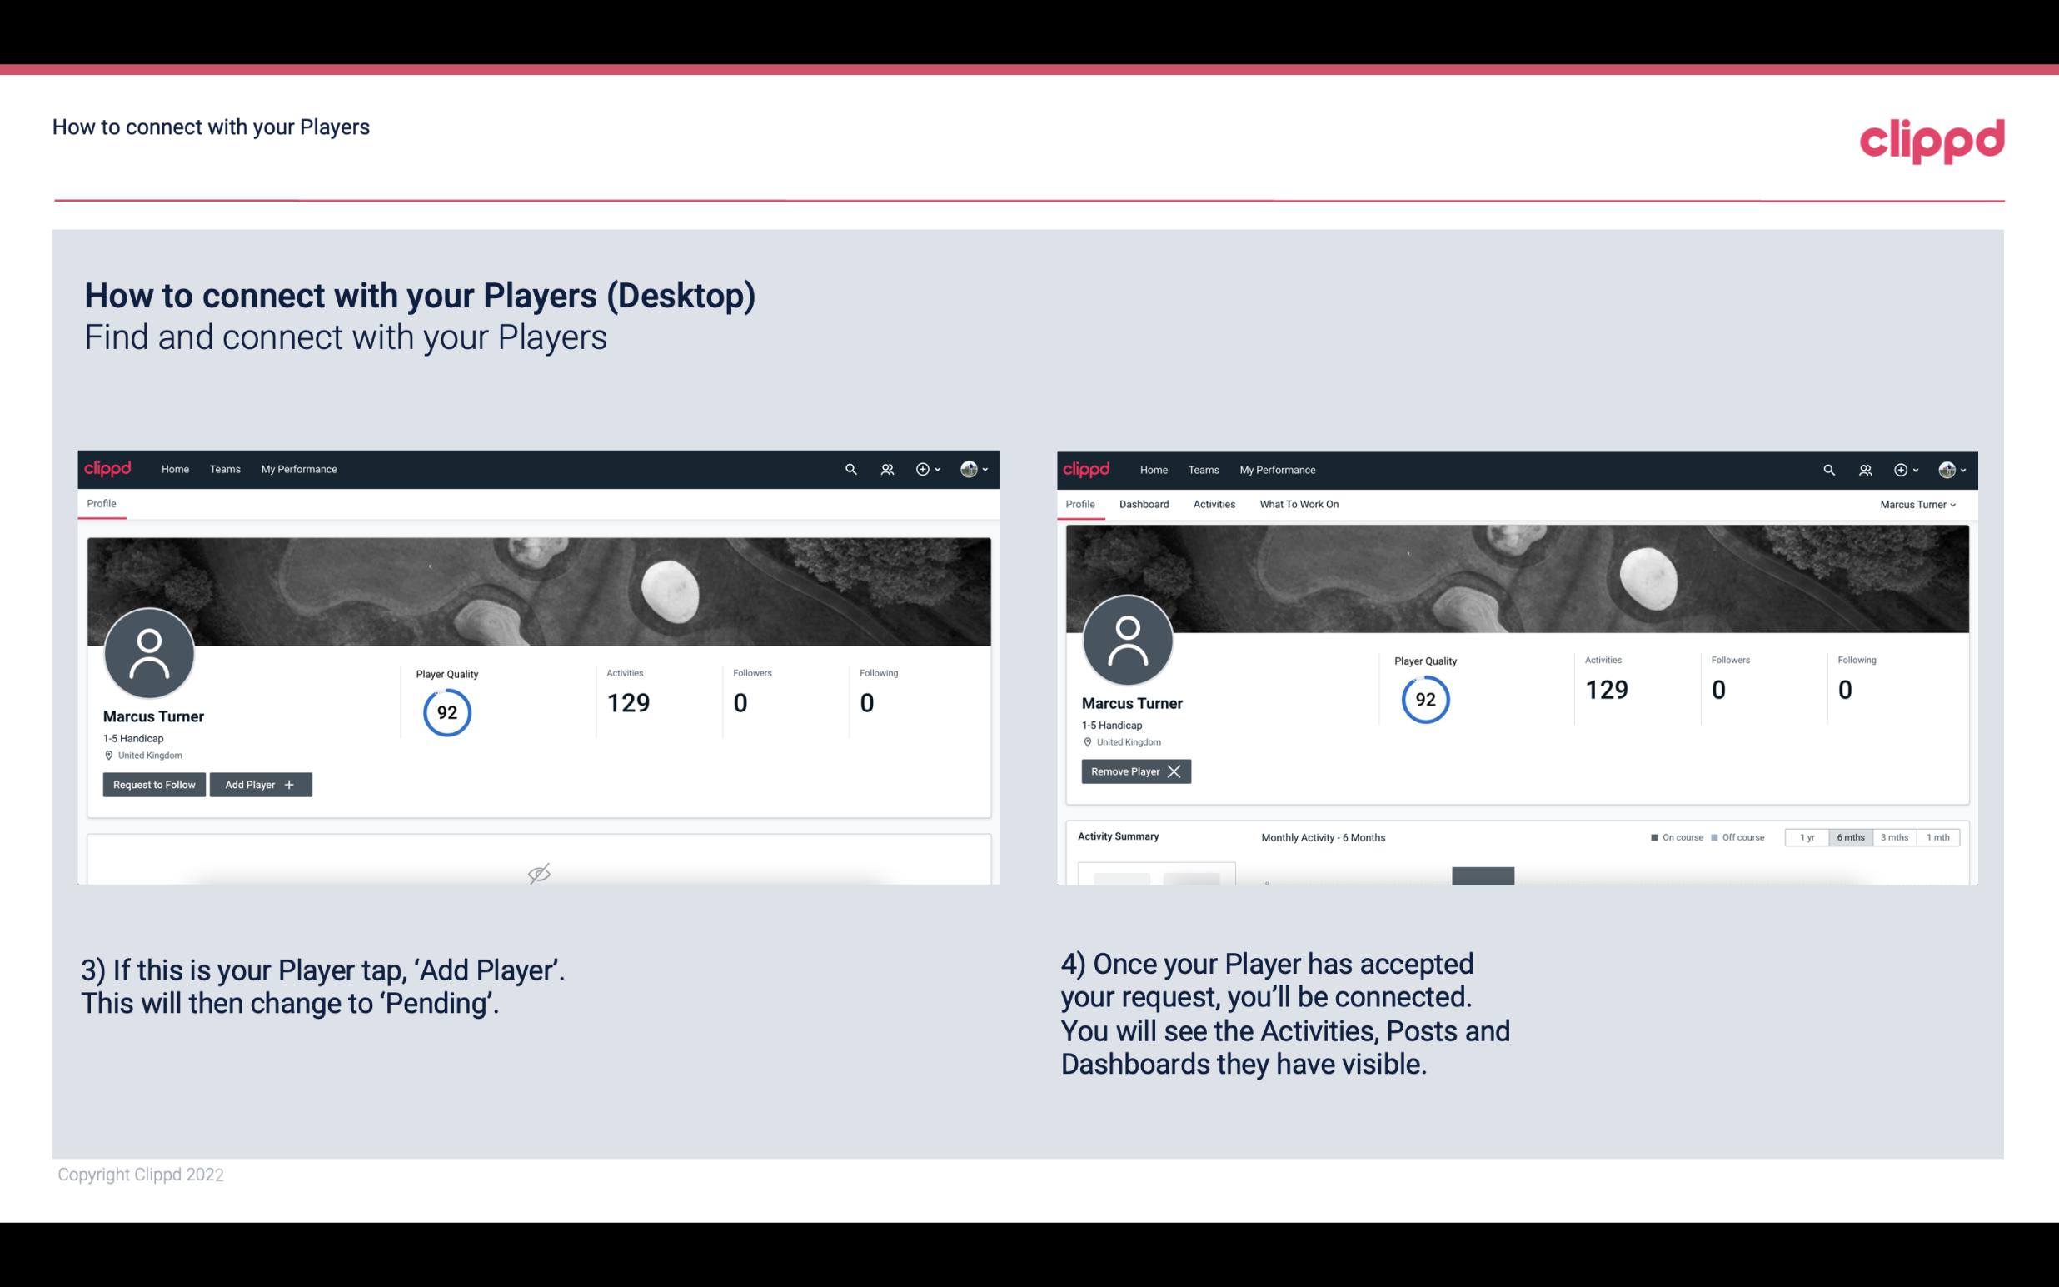
Task: Select the 'What To On' tab
Action: coord(1299,504)
